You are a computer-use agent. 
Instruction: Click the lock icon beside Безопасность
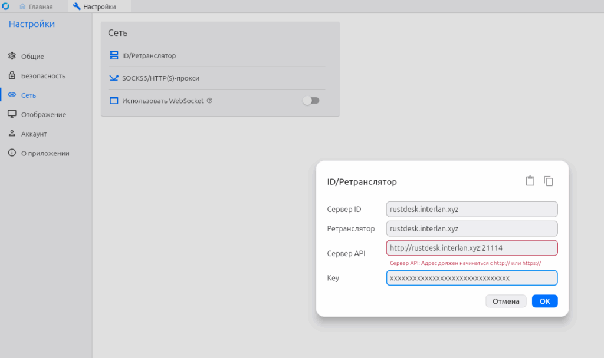click(12, 76)
